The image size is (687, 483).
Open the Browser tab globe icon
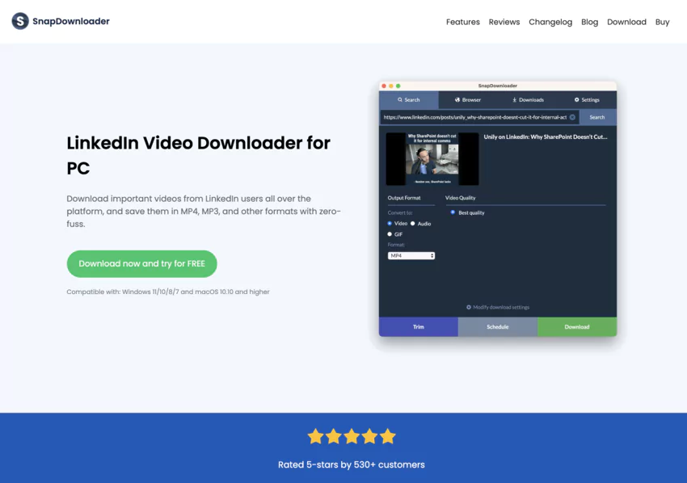[457, 99]
